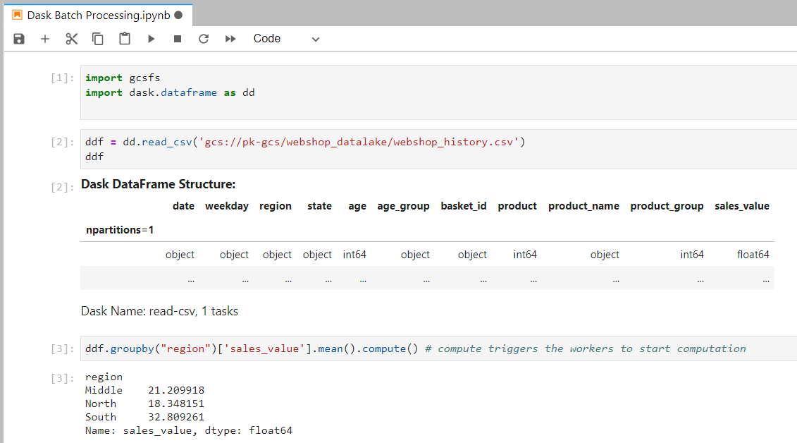
Task: Click the 'product_name' column header
Action: click(583, 206)
